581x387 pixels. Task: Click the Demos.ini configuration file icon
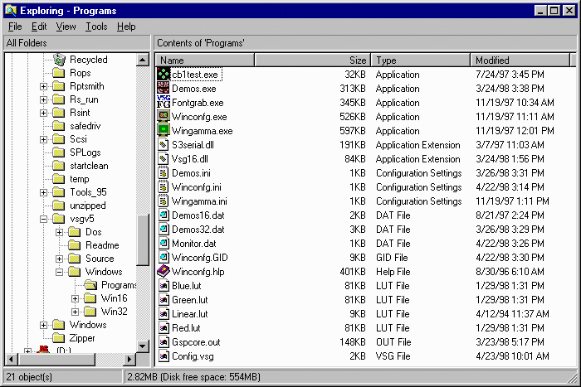coord(164,173)
